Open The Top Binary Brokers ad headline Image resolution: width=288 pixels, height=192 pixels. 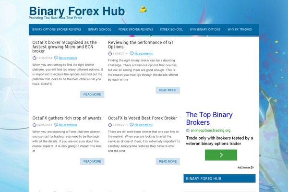(x=209, y=119)
